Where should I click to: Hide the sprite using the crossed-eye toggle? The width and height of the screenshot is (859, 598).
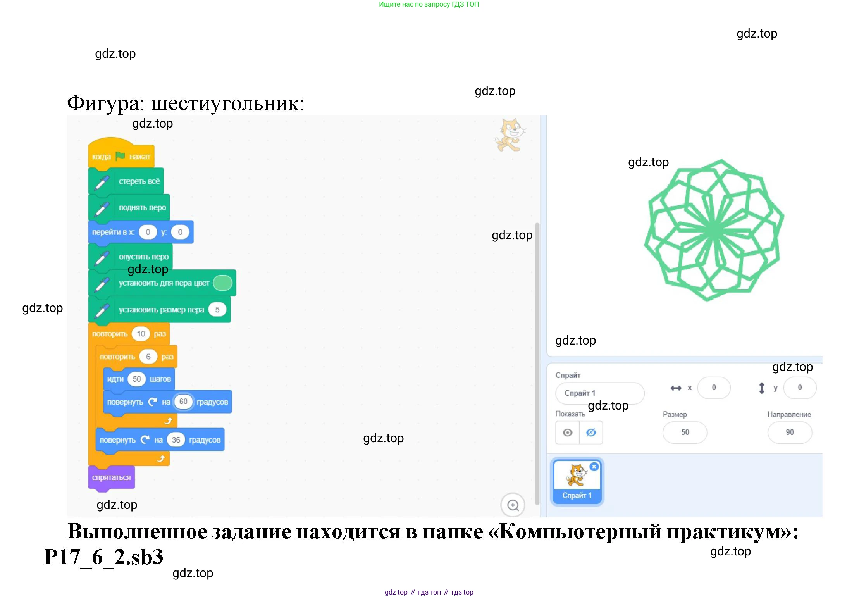[x=591, y=433]
